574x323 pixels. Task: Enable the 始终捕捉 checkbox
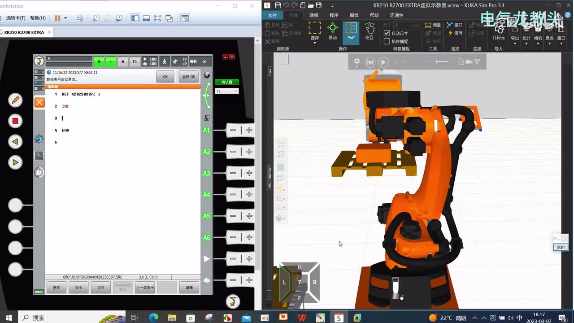387,41
